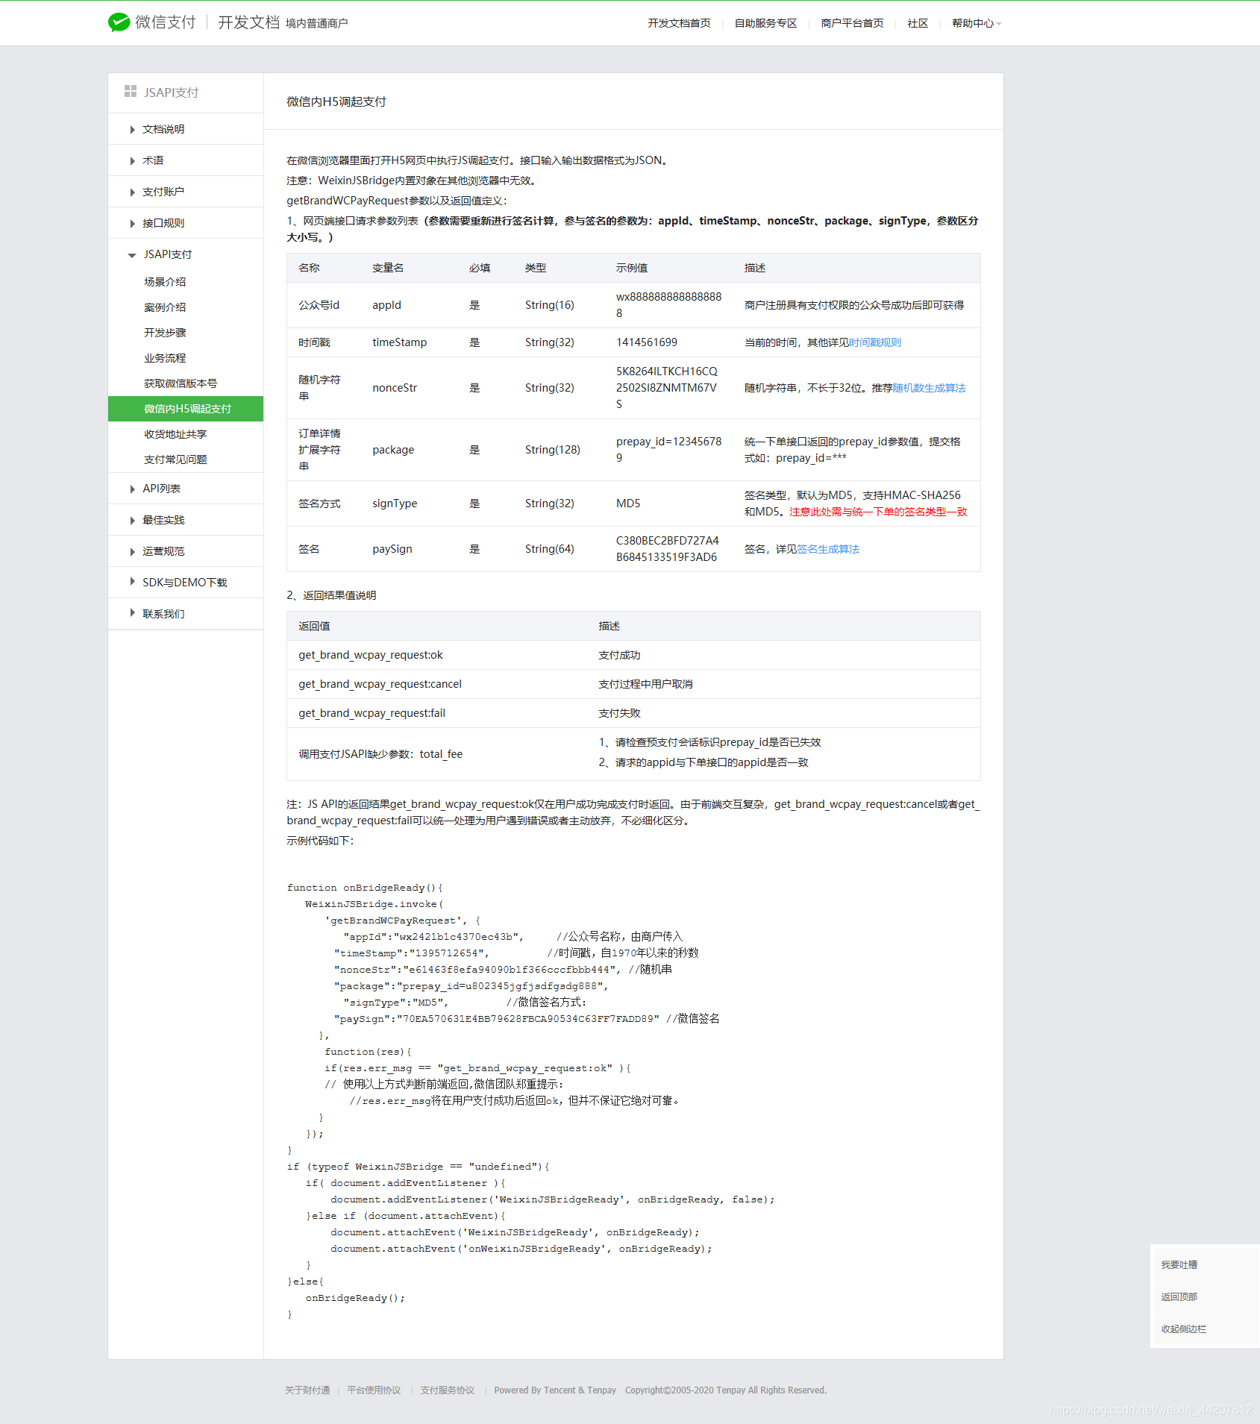This screenshot has height=1424, width=1260.
Task: Open the 平台使用协议 footer link
Action: [374, 1390]
